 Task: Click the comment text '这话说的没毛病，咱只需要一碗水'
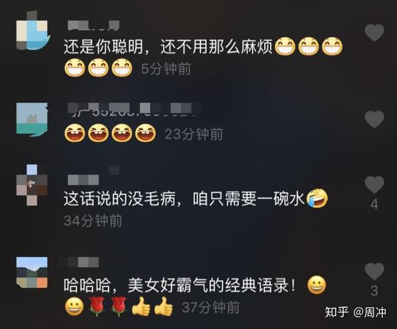tap(184, 198)
